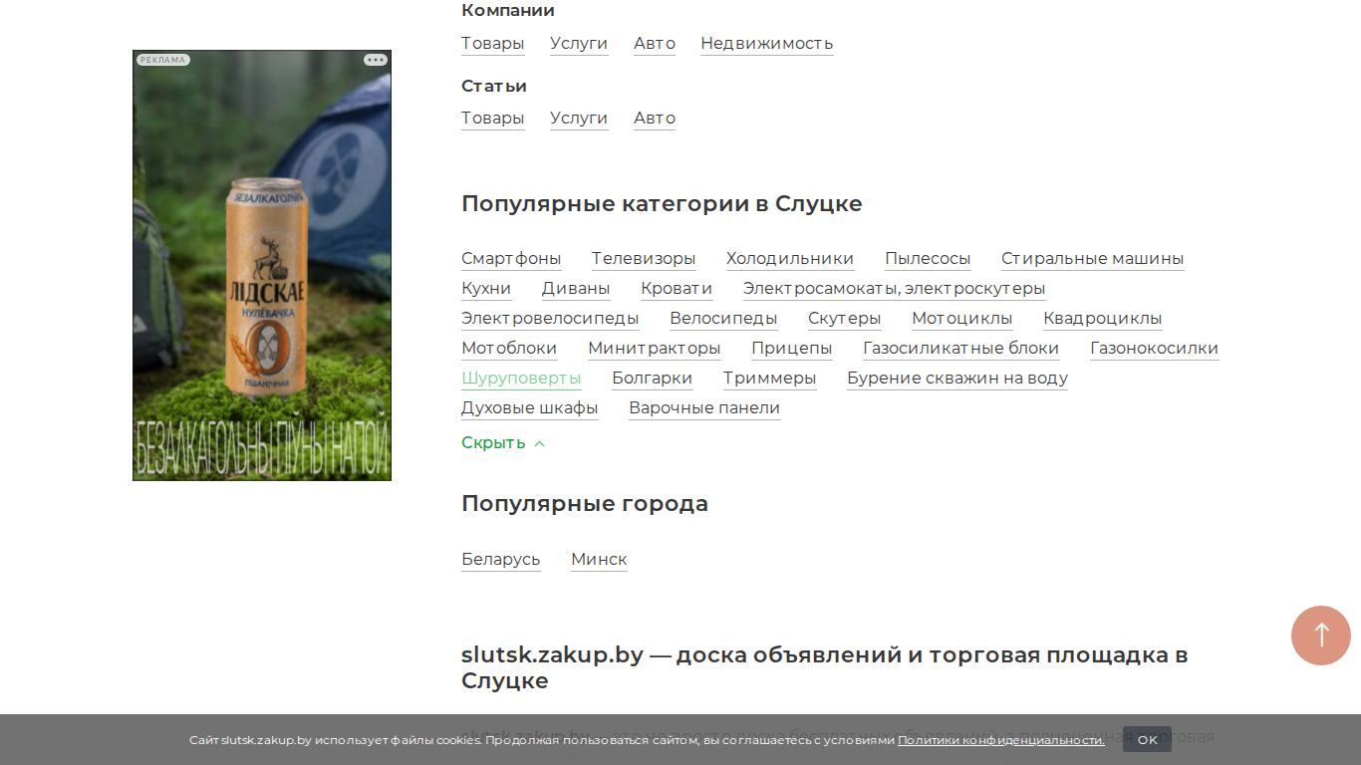Image resolution: width=1361 pixels, height=765 pixels.
Task: Click the heading Популярные категории в Слуцке
Action: click(662, 204)
